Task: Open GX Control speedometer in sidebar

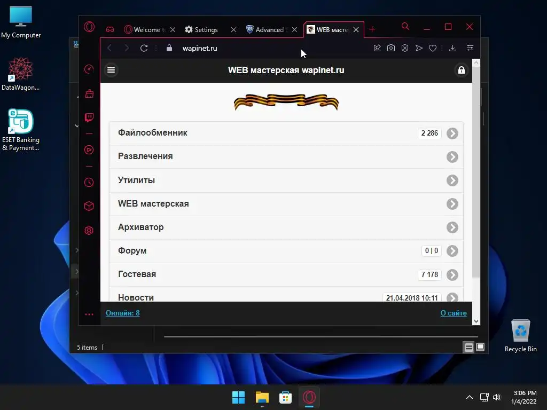Action: click(x=89, y=69)
